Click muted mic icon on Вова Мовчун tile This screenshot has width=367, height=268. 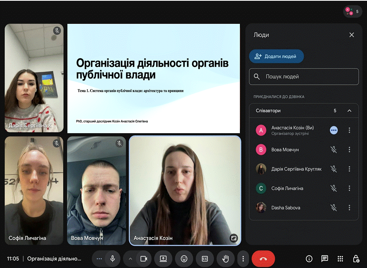pyautogui.click(x=120, y=143)
